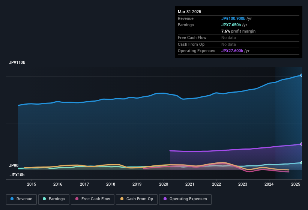Screen dimensions: 308x210
Task: Toggle the Free Cash Flow legend button
Action: tap(93, 199)
